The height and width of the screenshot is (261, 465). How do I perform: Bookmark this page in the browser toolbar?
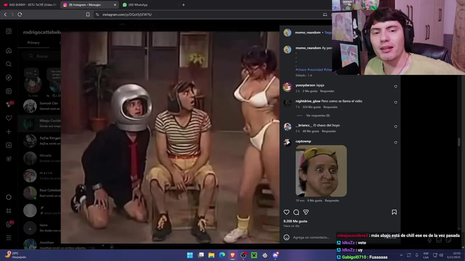pyautogui.click(x=88, y=14)
